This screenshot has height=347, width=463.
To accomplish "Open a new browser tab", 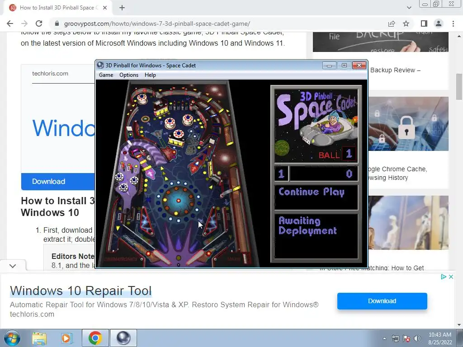I will pos(122,8).
